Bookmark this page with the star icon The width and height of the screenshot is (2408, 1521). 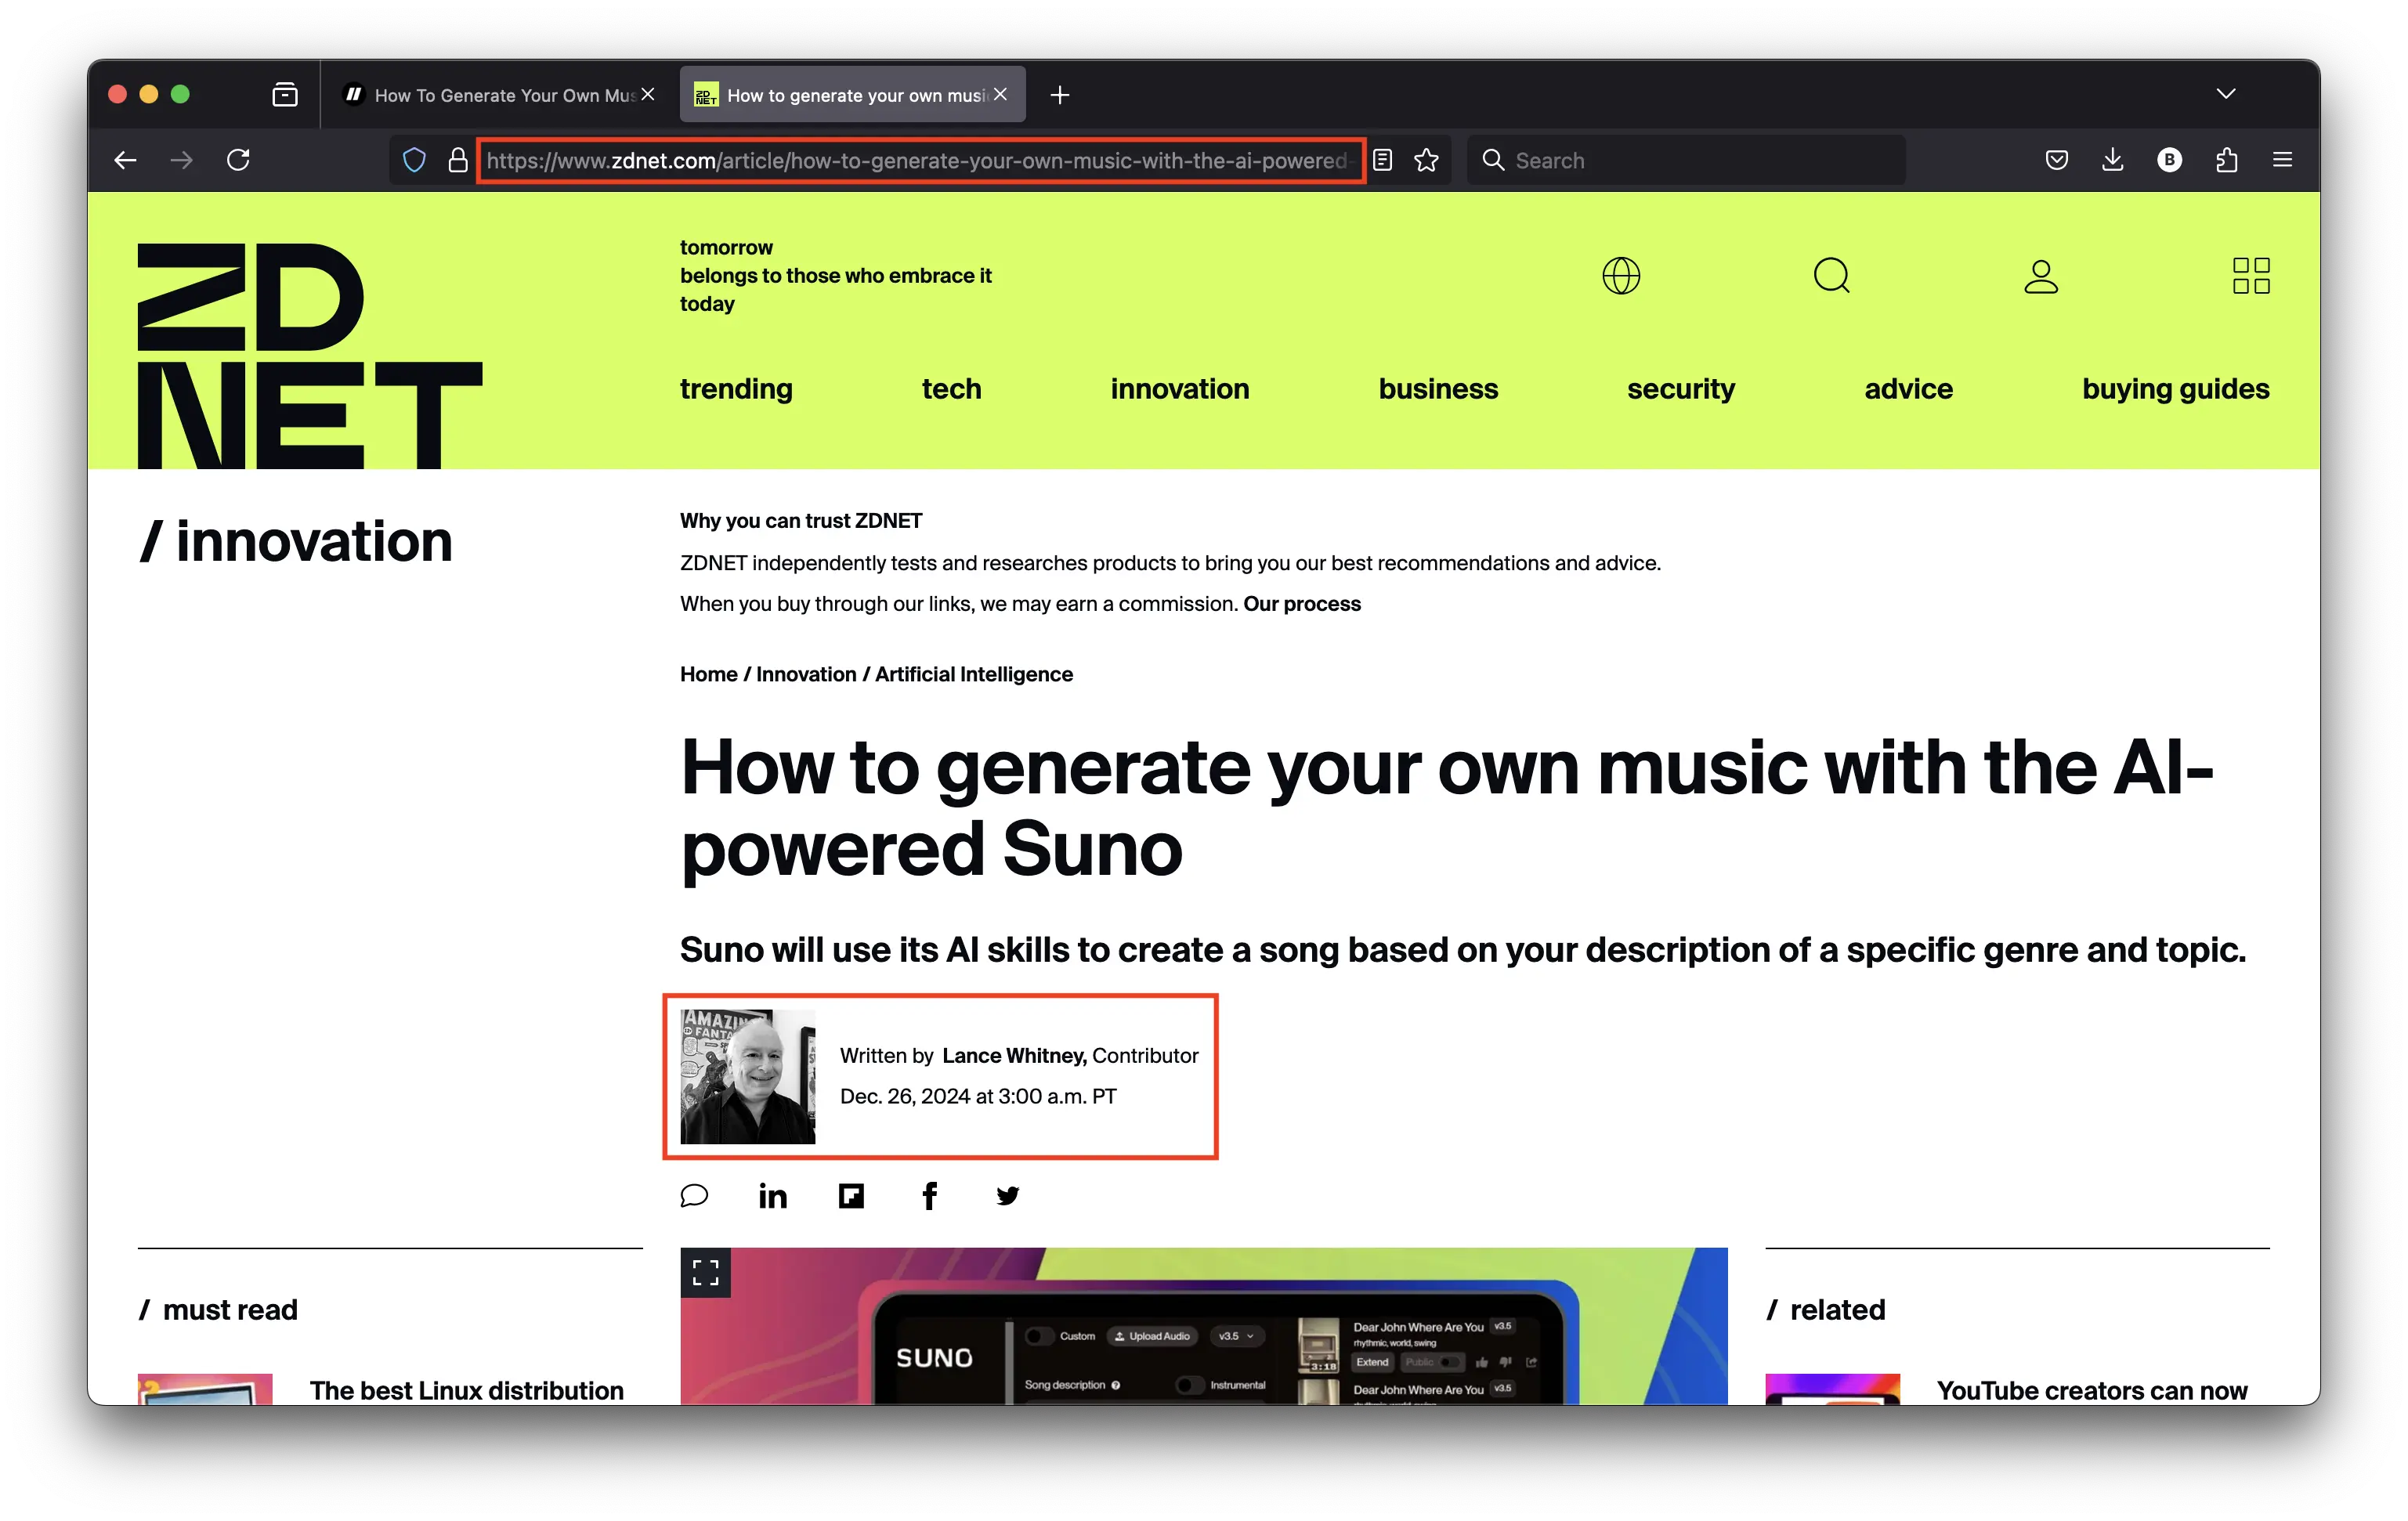point(1426,160)
